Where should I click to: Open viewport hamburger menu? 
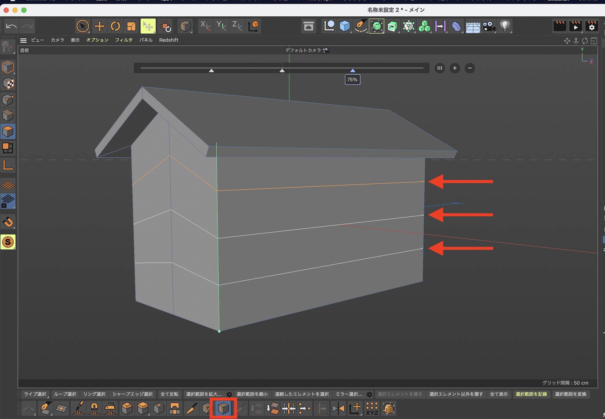(x=23, y=40)
